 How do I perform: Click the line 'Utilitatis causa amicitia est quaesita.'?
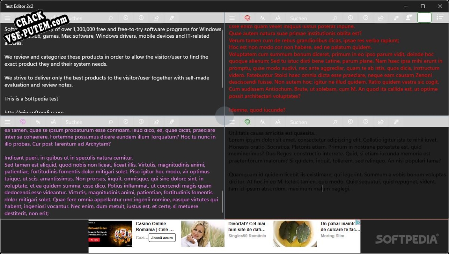[x=272, y=133]
